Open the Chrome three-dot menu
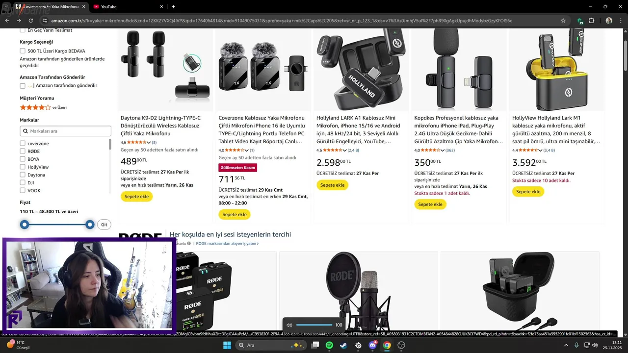 [620, 21]
